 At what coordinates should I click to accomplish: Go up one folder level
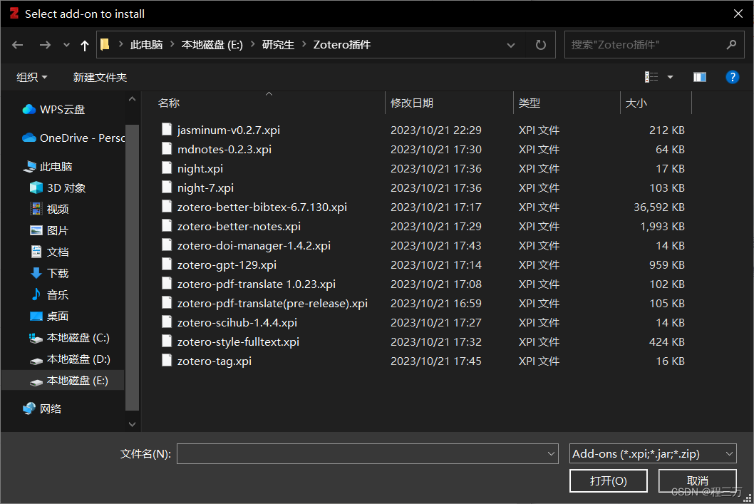tap(85, 45)
